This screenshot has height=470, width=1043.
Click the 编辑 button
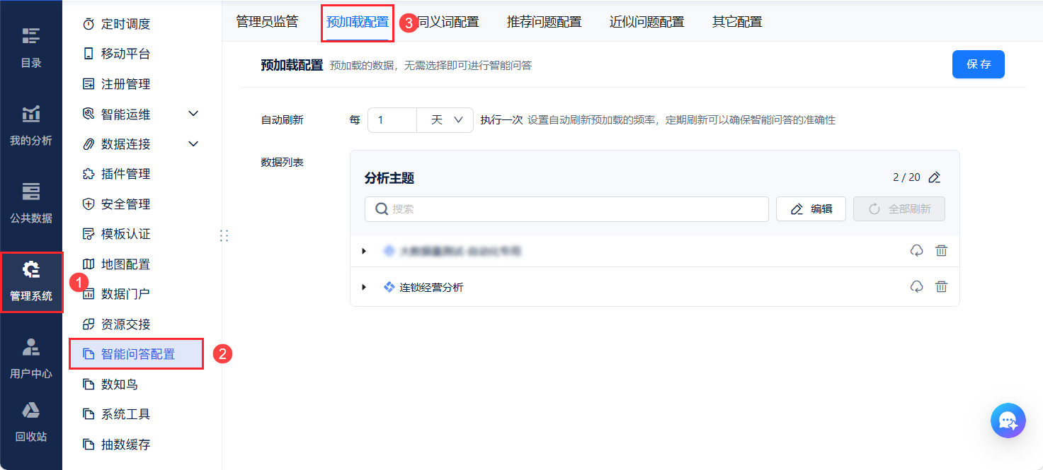pyautogui.click(x=811, y=209)
